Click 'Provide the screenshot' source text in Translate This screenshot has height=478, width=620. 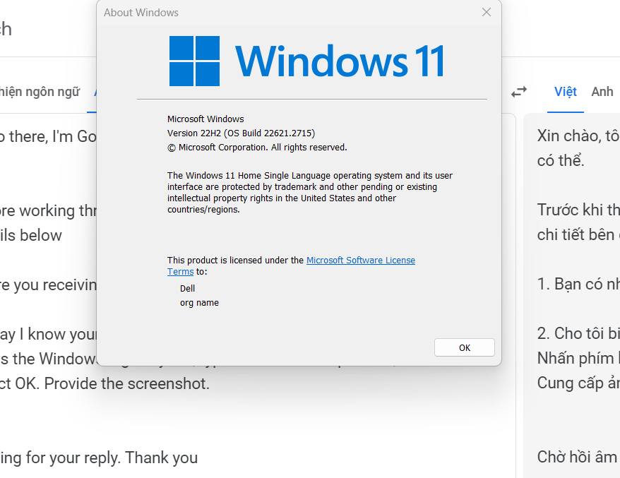pyautogui.click(x=126, y=383)
